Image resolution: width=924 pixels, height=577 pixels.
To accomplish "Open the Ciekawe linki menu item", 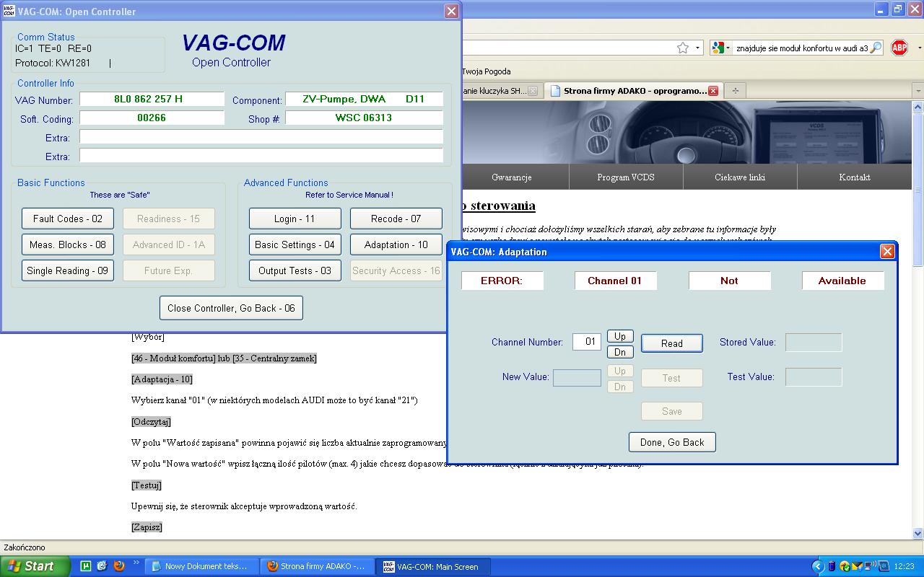I will tap(740, 177).
